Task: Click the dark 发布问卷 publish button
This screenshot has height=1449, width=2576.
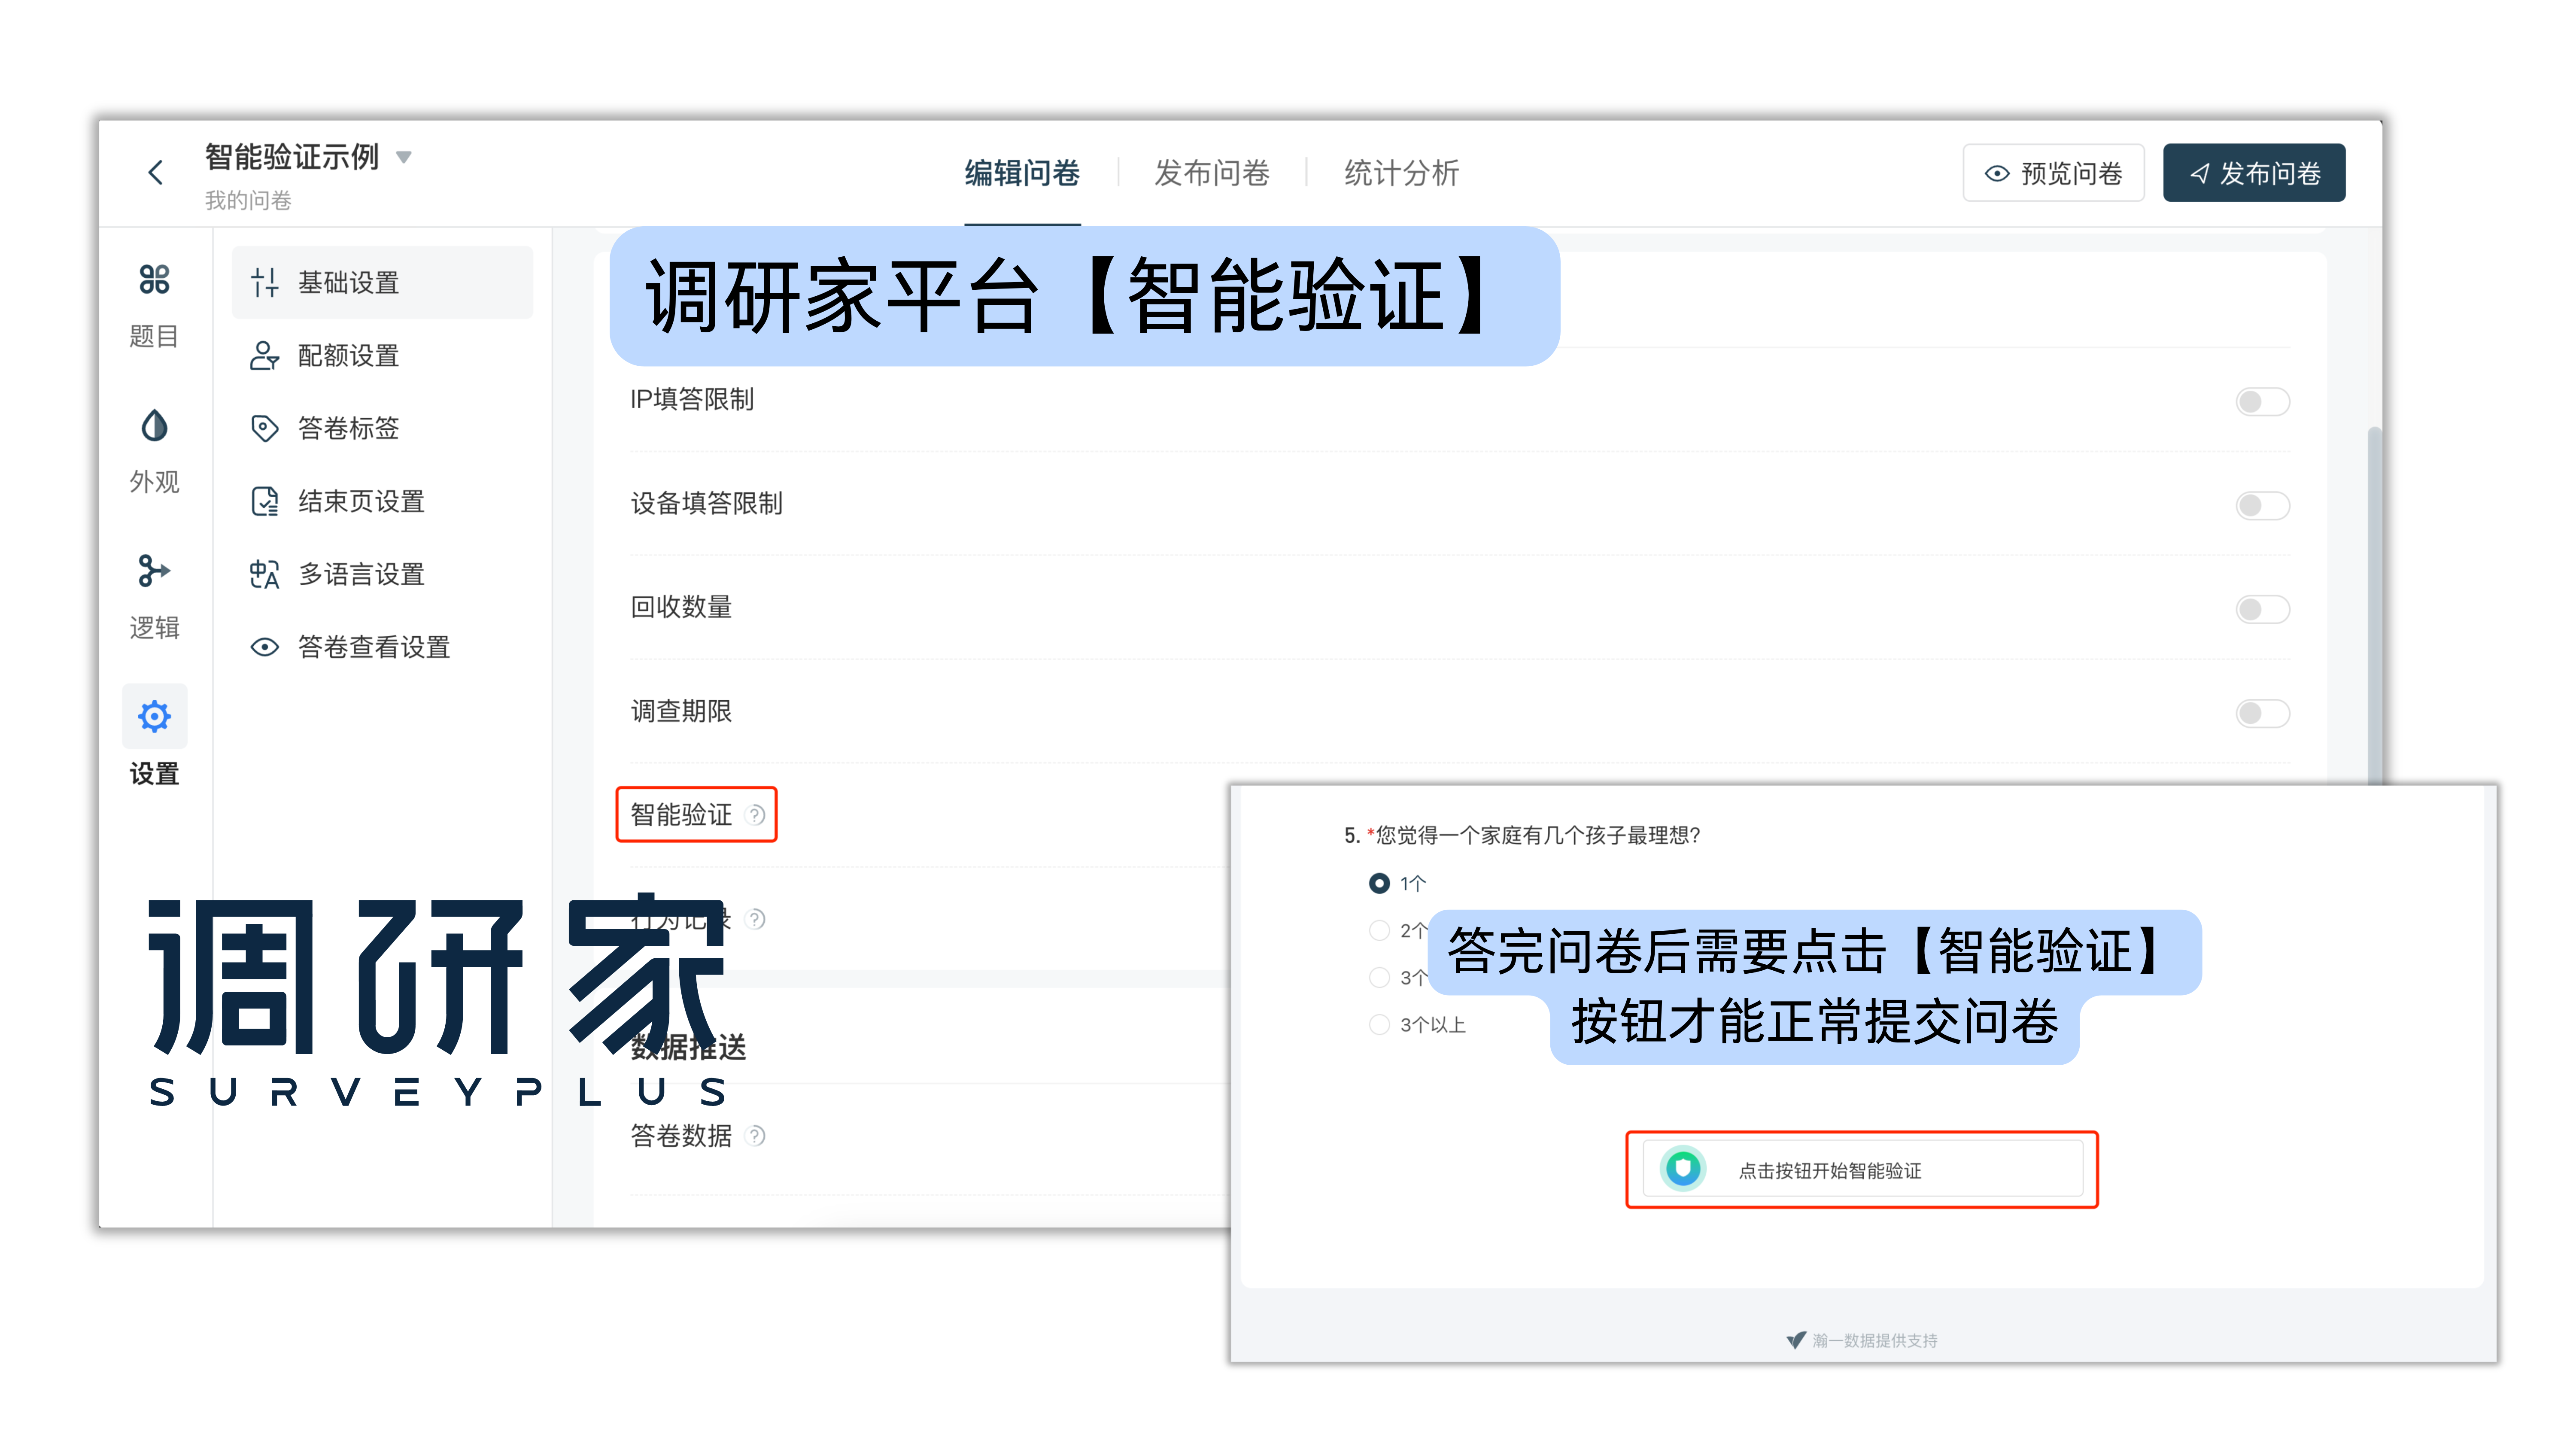Action: click(2254, 173)
